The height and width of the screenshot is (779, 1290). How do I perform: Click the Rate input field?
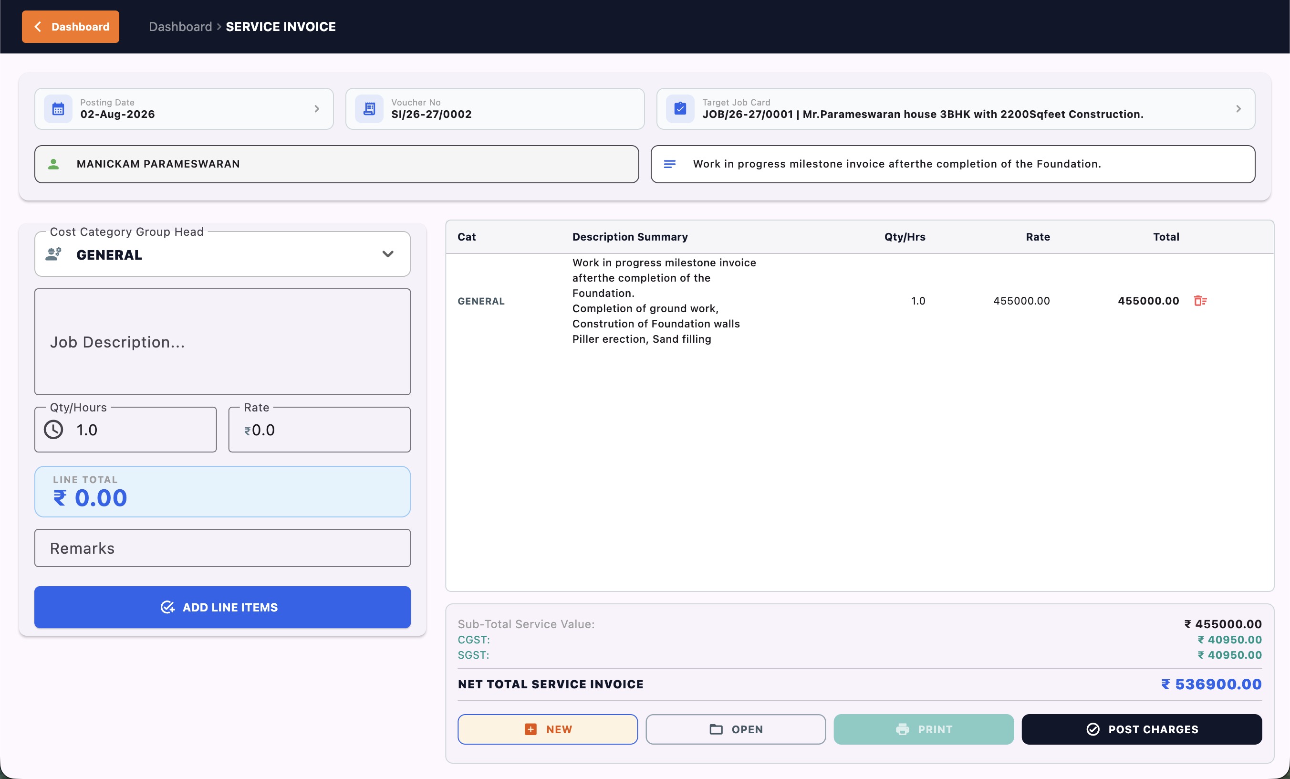(x=319, y=430)
